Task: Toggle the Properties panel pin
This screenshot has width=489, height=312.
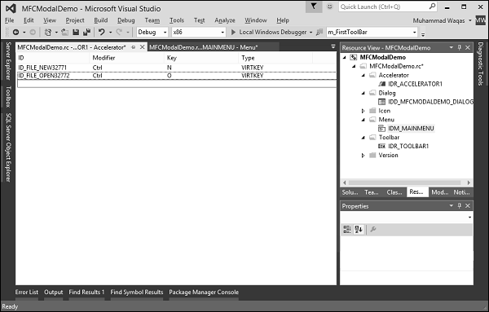Action: (x=460, y=206)
